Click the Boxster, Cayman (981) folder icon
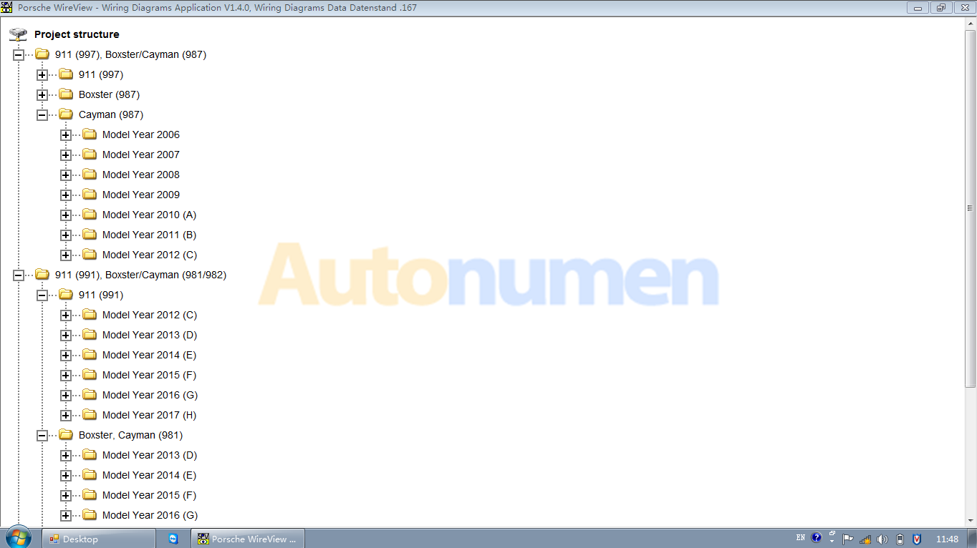The height and width of the screenshot is (548, 977). pos(66,434)
